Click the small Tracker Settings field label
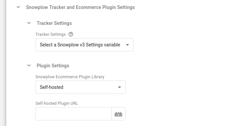 click(50, 34)
